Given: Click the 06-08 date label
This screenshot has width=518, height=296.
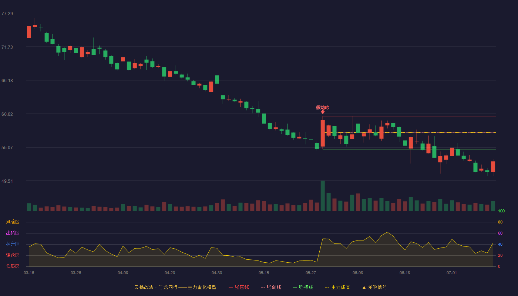Looking at the screenshot, I should pos(358,273).
